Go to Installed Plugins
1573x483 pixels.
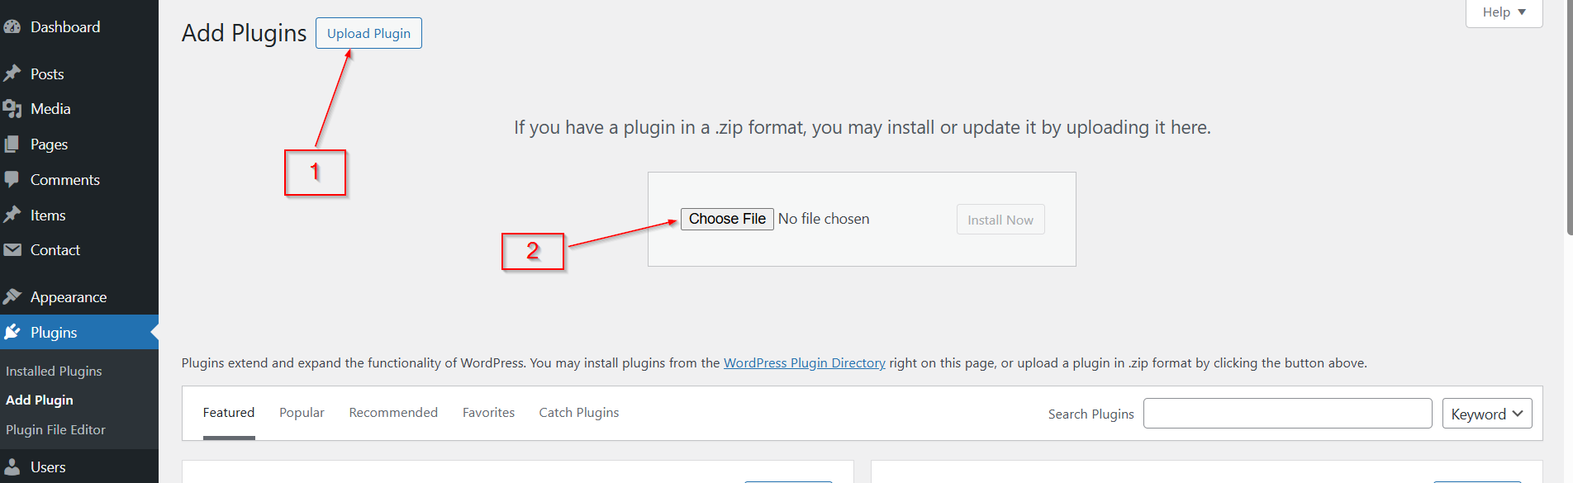pos(54,371)
